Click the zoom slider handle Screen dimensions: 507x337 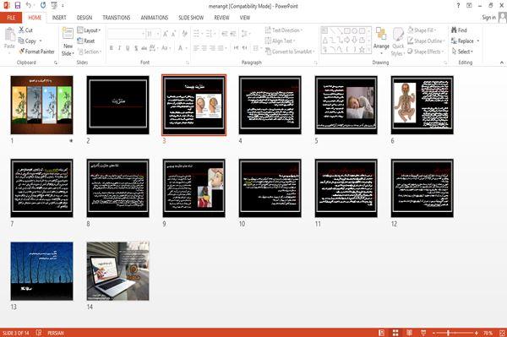click(x=448, y=333)
